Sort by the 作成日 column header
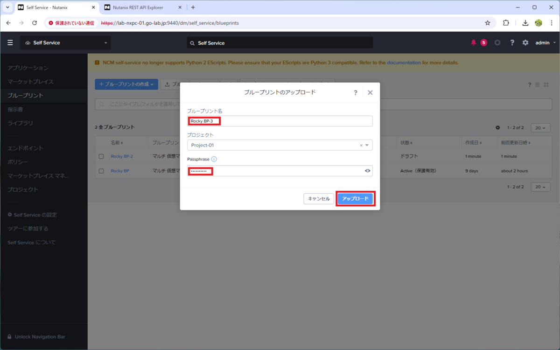560x350 pixels. tap(474, 142)
